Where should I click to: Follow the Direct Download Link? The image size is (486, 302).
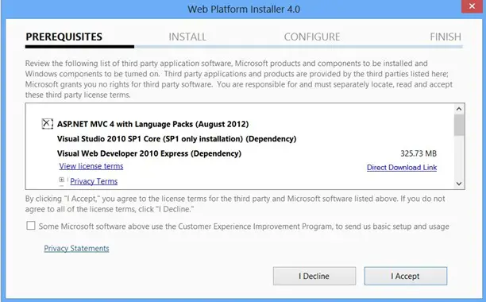coord(402,168)
